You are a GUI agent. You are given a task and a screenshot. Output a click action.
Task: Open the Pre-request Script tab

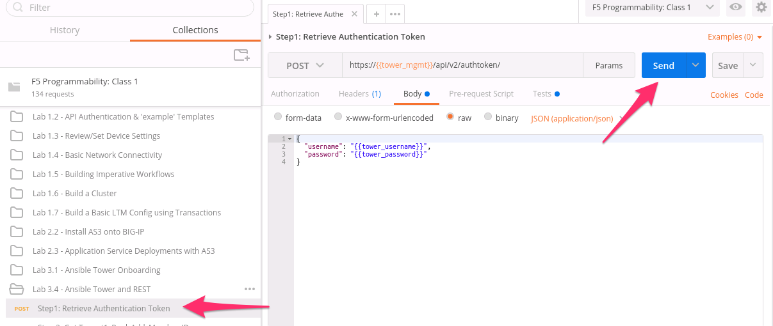click(x=481, y=93)
